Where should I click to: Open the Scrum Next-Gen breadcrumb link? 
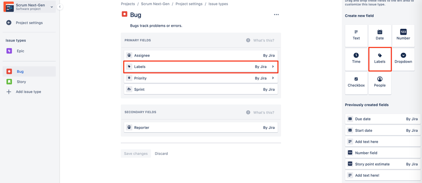click(x=155, y=4)
